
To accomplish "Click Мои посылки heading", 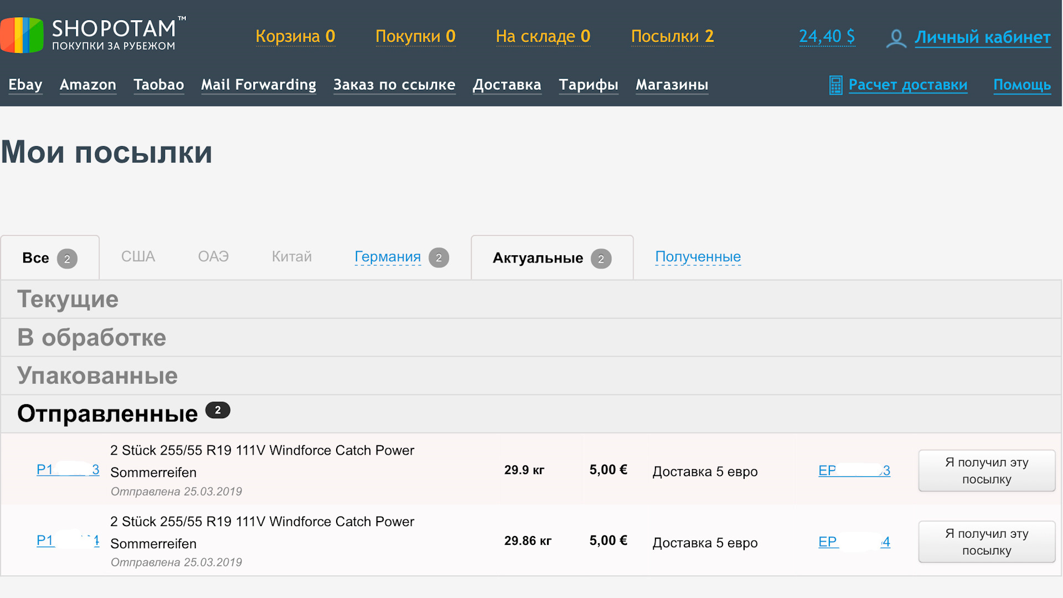I will (107, 152).
